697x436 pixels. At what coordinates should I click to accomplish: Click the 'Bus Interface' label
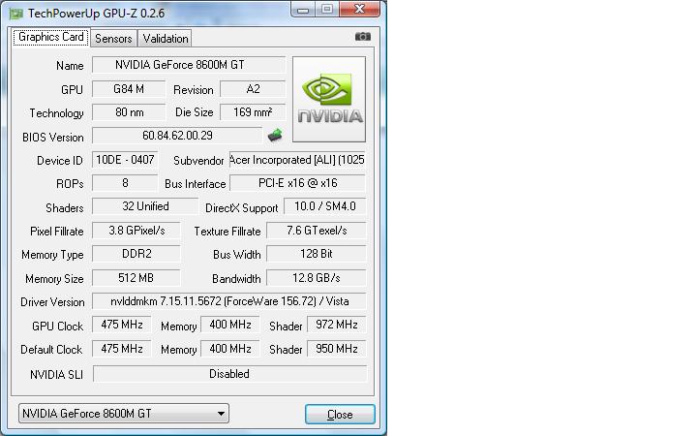[x=196, y=184]
